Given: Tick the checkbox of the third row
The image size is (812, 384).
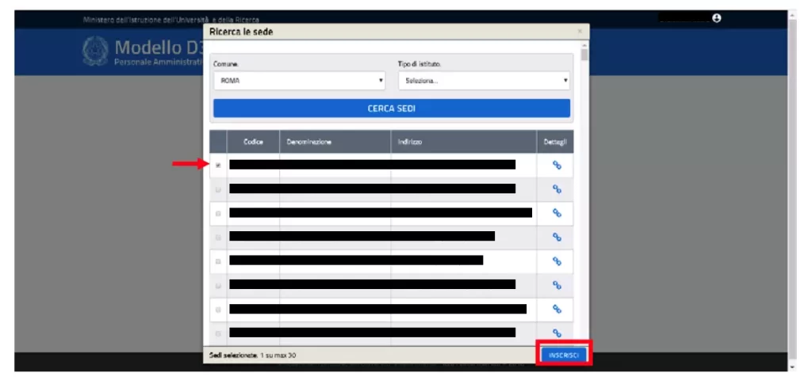Looking at the screenshot, I should (x=218, y=214).
